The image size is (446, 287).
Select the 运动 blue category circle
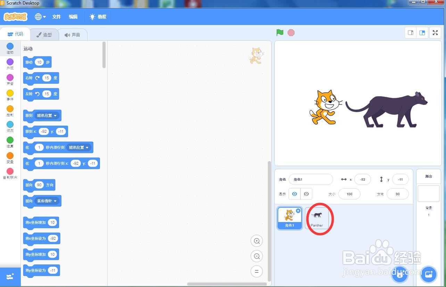(10, 46)
